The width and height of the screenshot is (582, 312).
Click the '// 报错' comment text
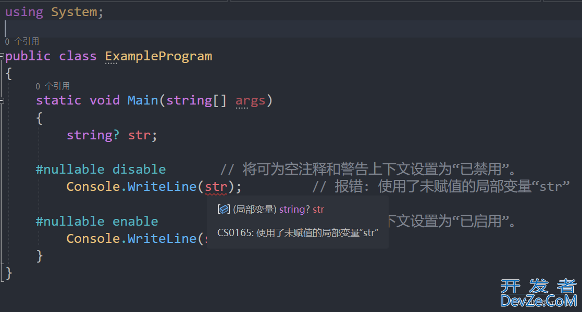point(441,187)
